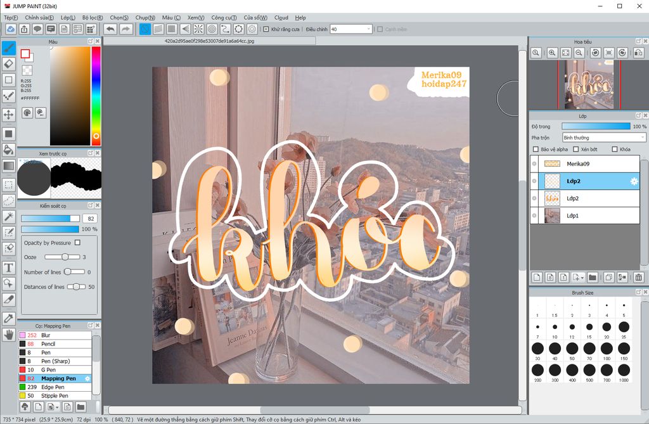Select the Gradient tool
649x424 pixels.
(x=9, y=165)
